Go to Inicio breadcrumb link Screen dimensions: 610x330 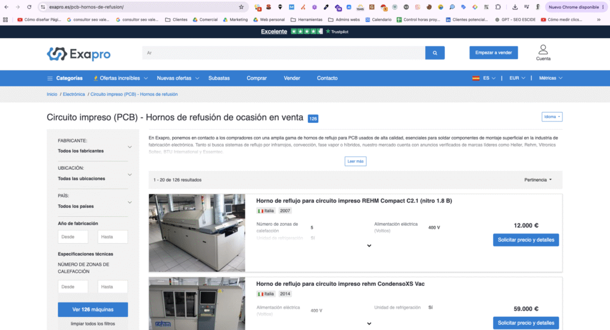(x=52, y=94)
